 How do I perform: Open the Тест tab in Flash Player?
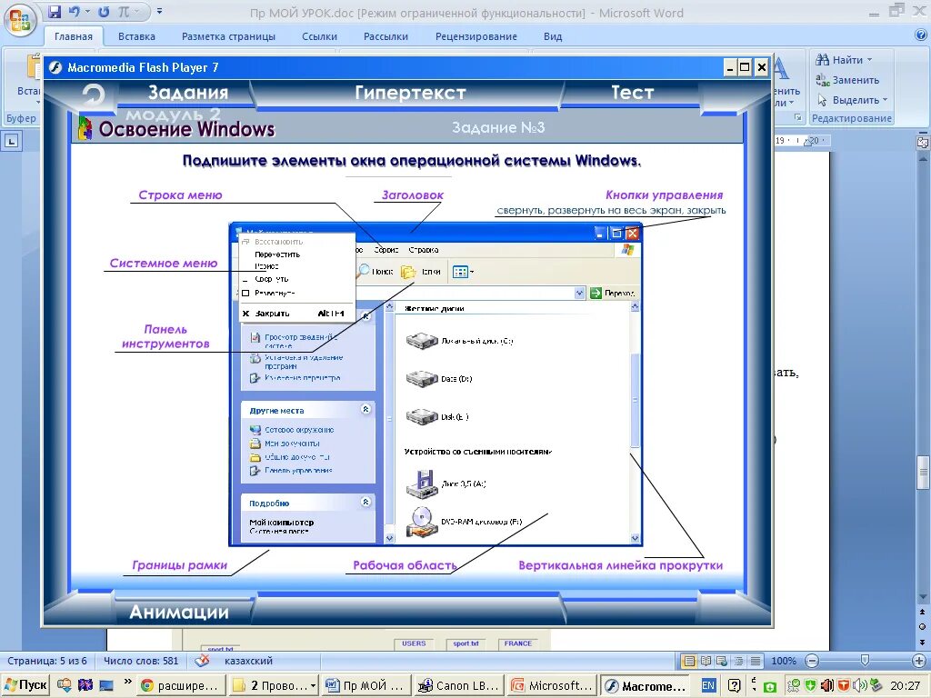[x=633, y=93]
